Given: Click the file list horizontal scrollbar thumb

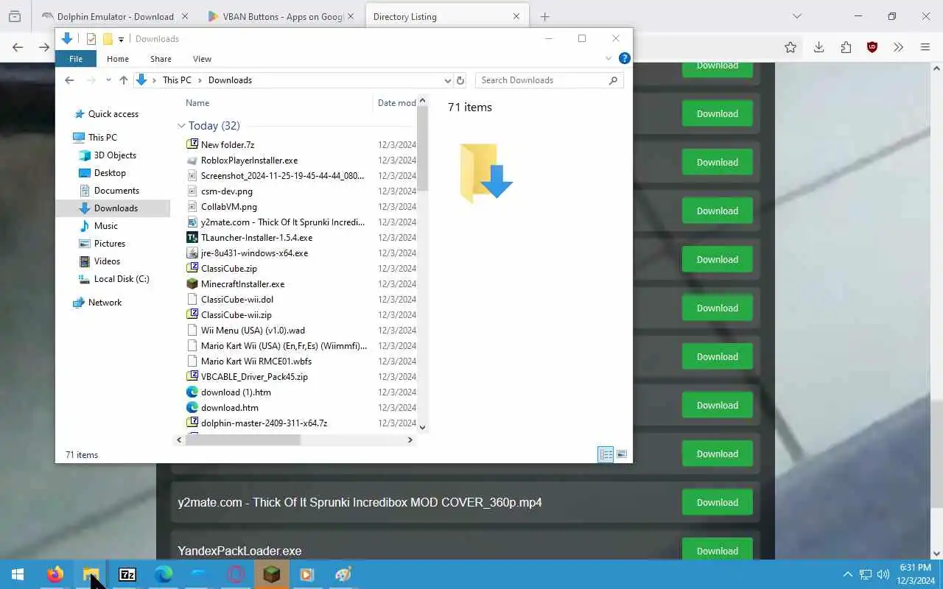Looking at the screenshot, I should click(x=242, y=440).
